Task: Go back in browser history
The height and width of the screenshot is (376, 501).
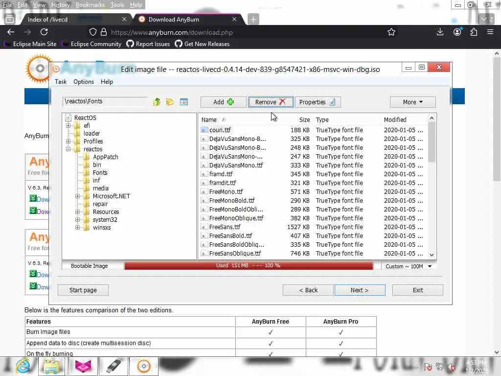Action: click(11, 32)
